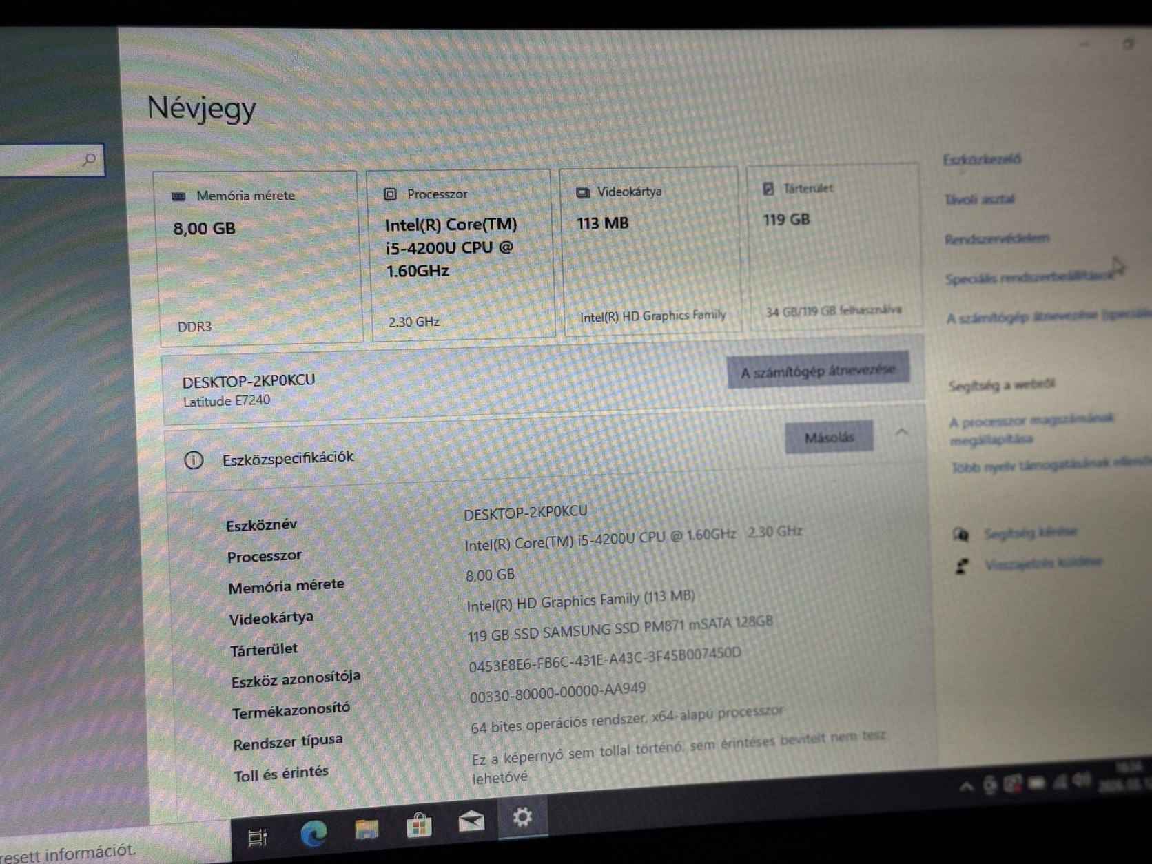This screenshot has width=1152, height=864.
Task: Click the Másolás button
Action: coord(830,438)
